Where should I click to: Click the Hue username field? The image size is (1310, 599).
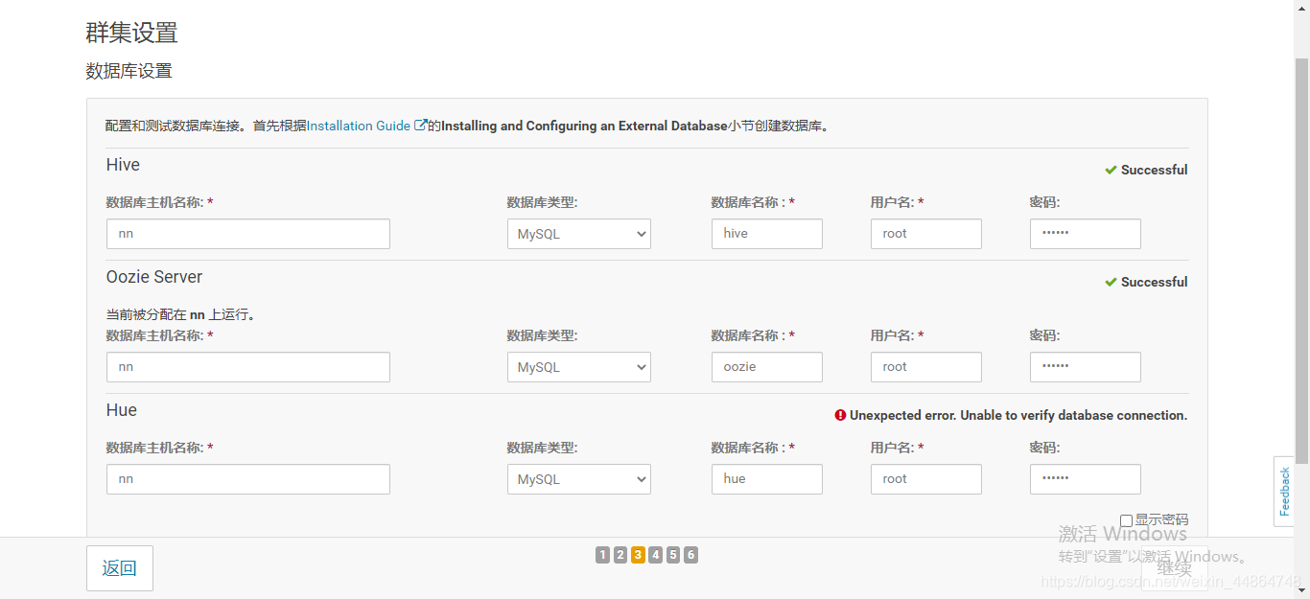pyautogui.click(x=926, y=479)
